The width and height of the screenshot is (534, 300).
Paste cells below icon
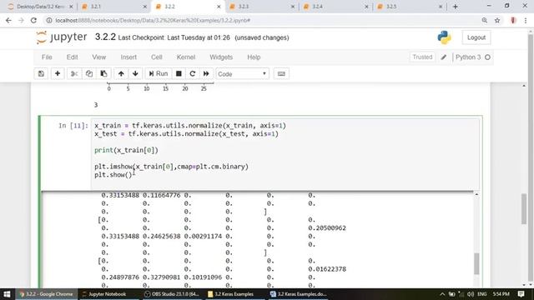coord(103,74)
